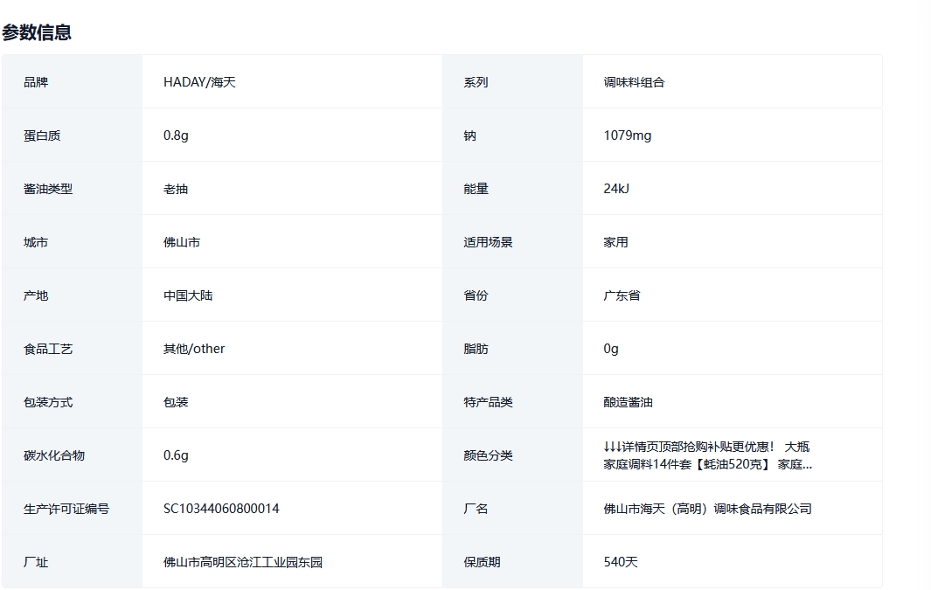Click the 特产品类 label cell
931x590 pixels.
512,402
